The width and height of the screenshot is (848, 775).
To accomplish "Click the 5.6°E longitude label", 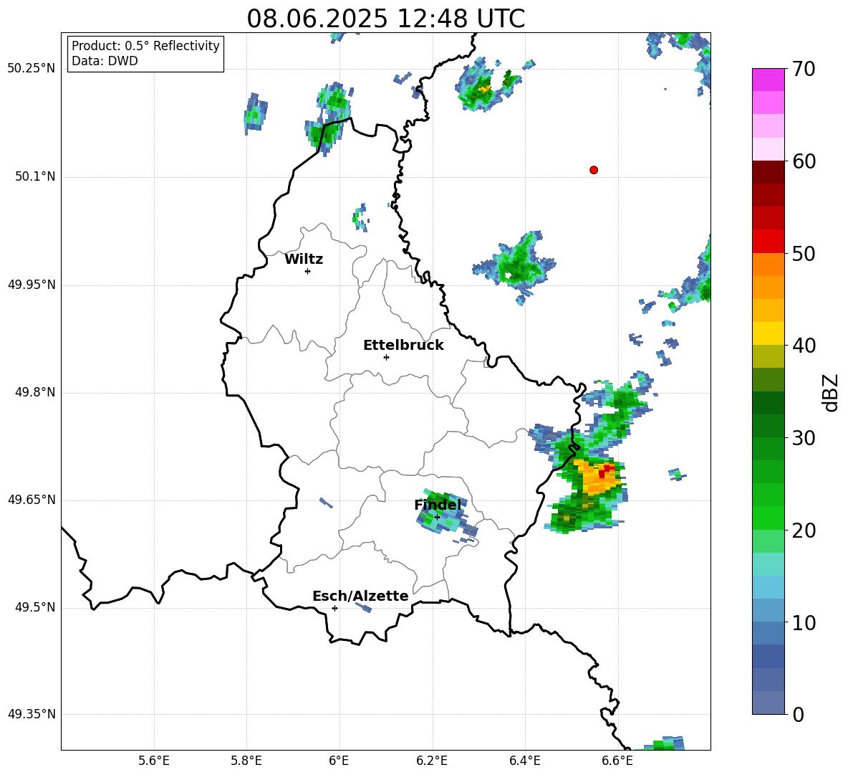I will [154, 761].
